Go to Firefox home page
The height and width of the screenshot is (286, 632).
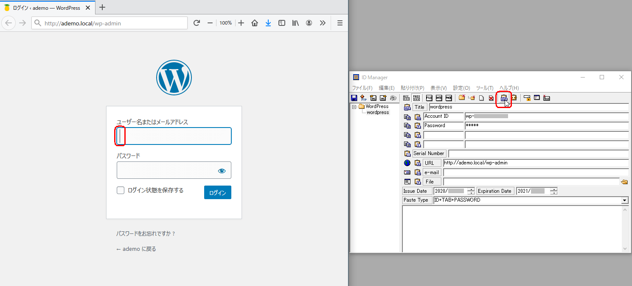coord(255,23)
